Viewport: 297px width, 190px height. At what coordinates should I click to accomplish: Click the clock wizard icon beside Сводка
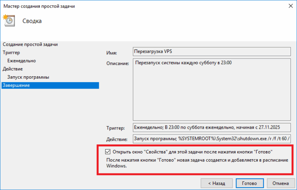9,20
